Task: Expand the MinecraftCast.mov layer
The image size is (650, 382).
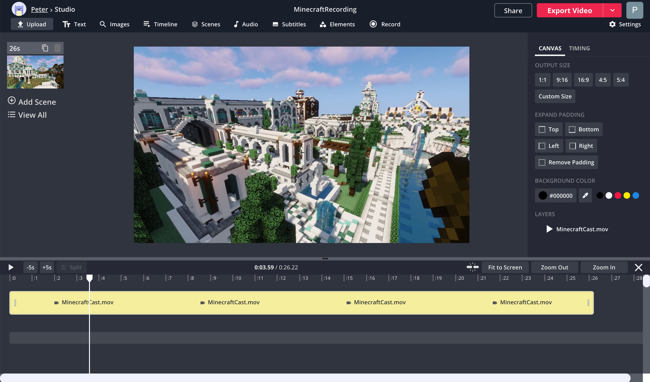Action: [549, 229]
